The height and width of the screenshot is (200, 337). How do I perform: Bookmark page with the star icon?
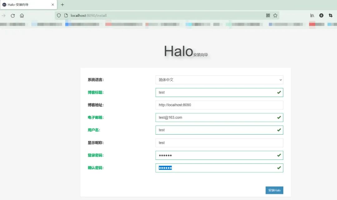point(275,16)
